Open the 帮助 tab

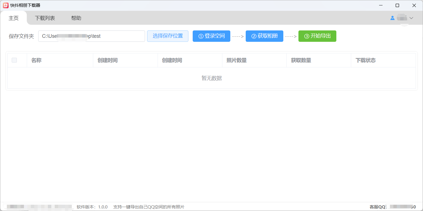click(x=76, y=18)
